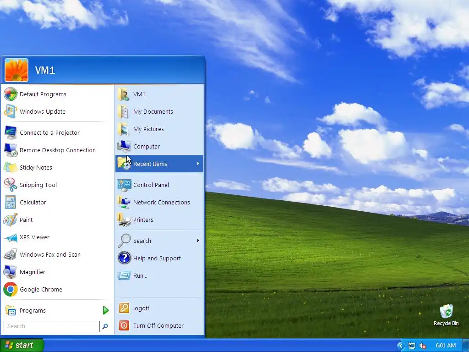Click the start button
The image size is (469, 352).
pyautogui.click(x=22, y=345)
